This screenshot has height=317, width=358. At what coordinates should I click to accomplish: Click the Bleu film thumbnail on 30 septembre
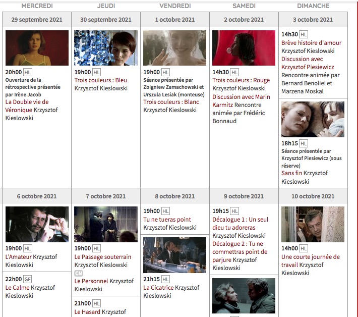106,48
